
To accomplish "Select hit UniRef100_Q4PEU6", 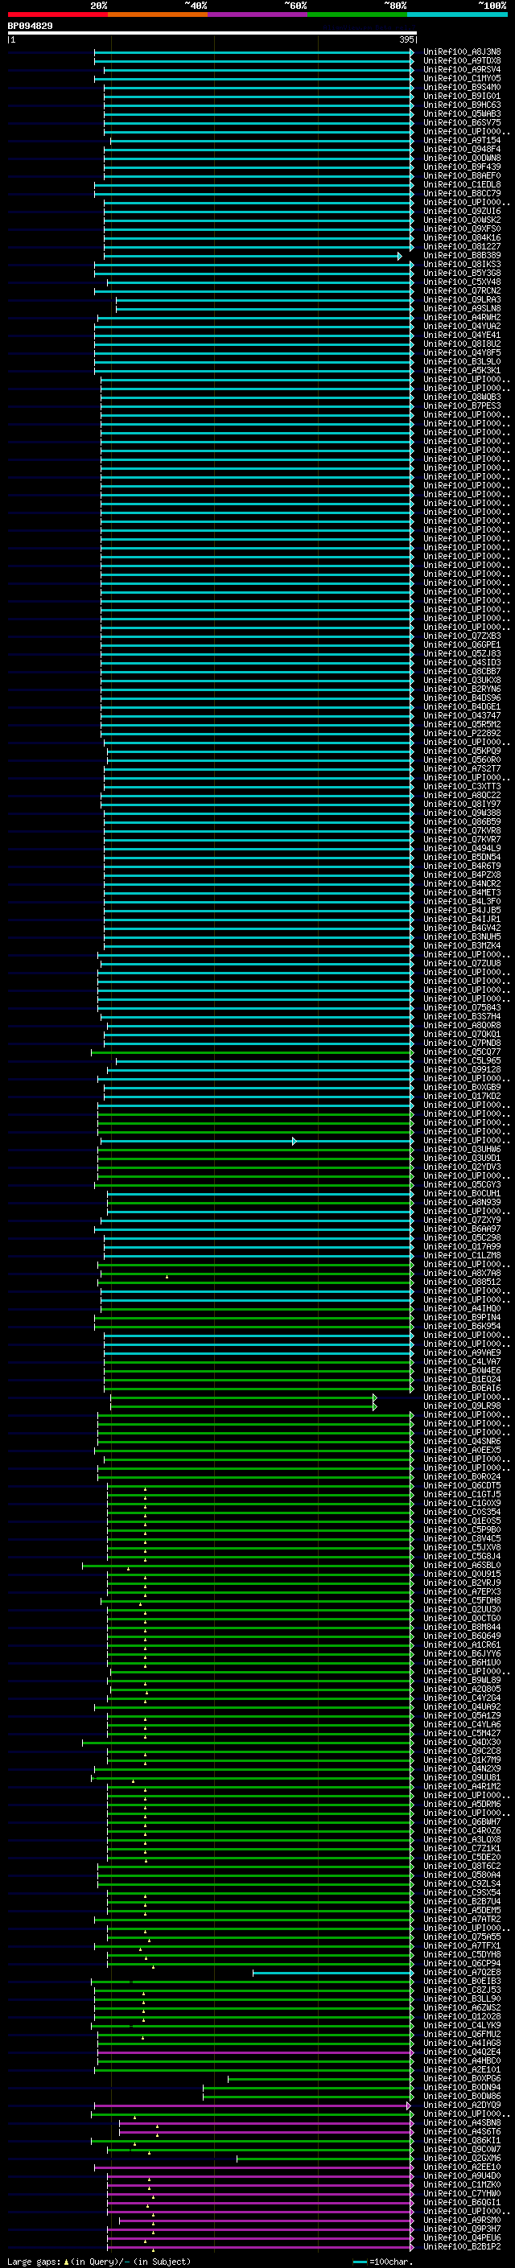I will tap(462, 2237).
